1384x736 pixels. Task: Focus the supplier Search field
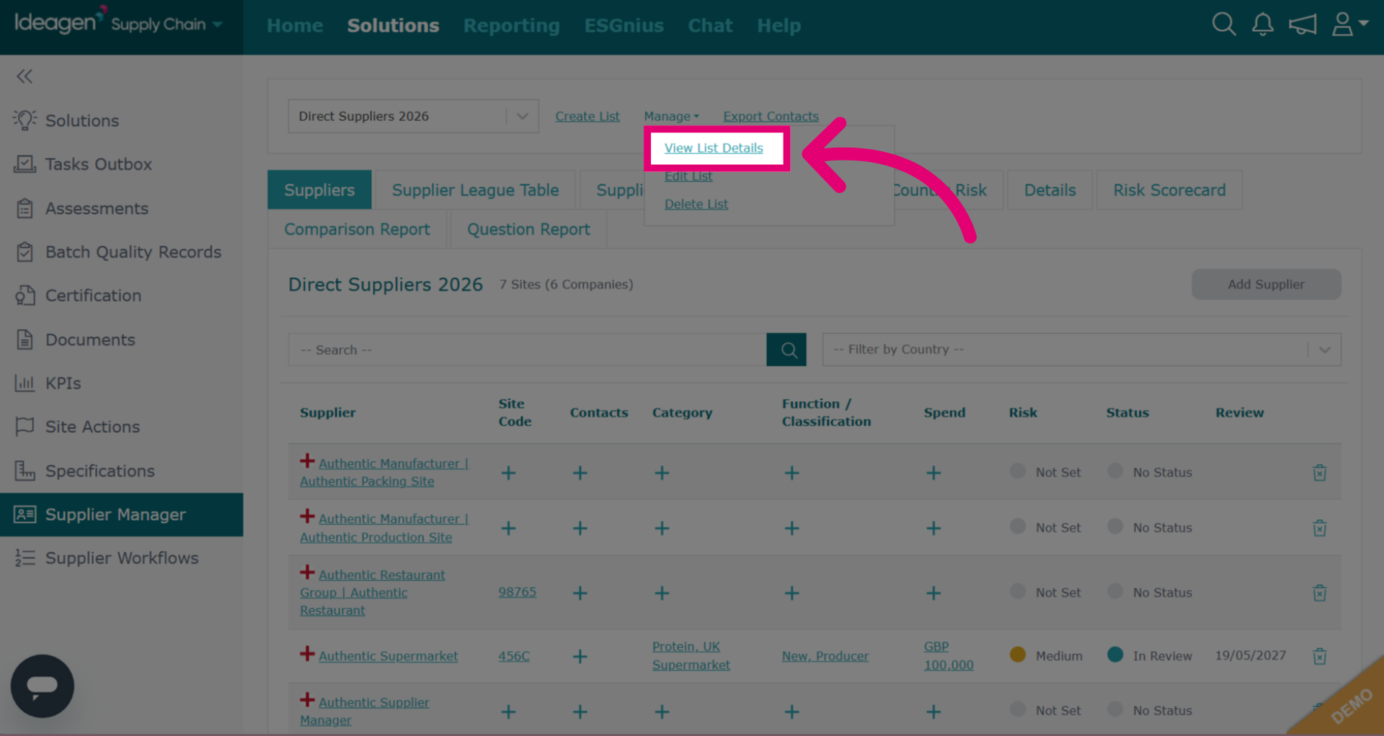(527, 349)
